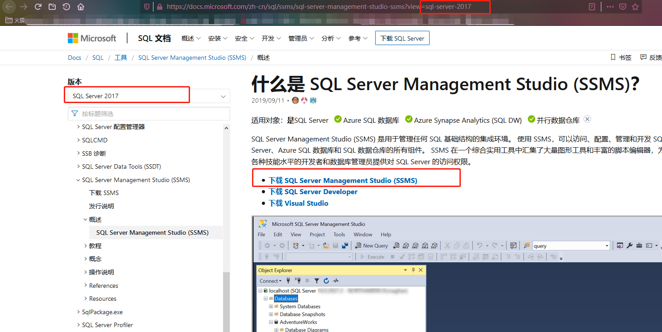662x332 pixels.
Task: Open 下载 SQL Server Developer link
Action: point(313,192)
